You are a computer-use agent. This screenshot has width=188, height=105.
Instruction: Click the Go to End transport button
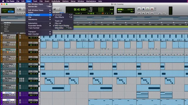point(152,13)
